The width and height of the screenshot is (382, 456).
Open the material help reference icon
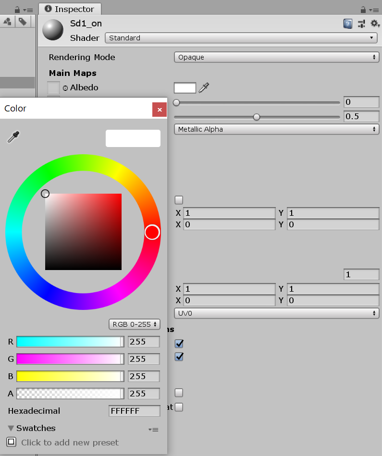348,24
